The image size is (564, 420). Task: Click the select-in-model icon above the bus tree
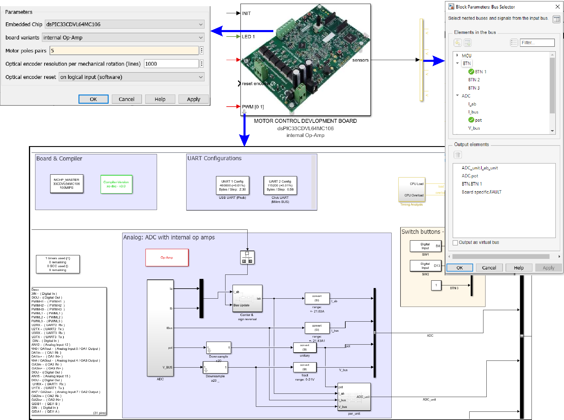(457, 43)
